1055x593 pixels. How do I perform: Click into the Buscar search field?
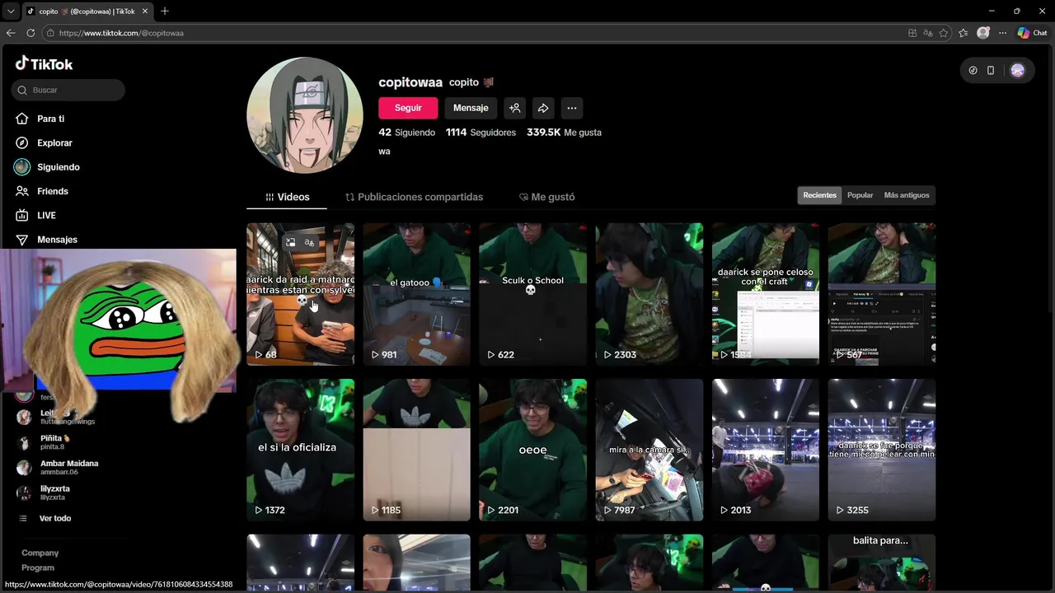tap(68, 90)
